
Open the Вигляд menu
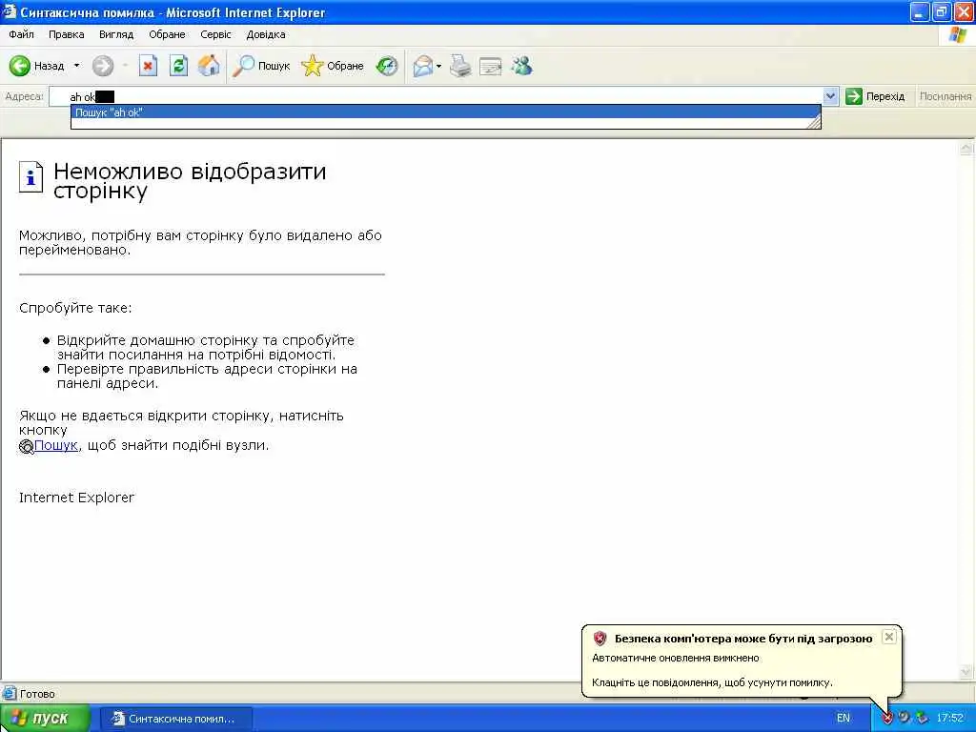tap(116, 34)
